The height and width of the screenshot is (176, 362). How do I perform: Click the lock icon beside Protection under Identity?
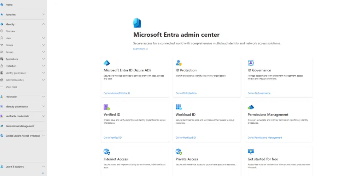click(2, 66)
